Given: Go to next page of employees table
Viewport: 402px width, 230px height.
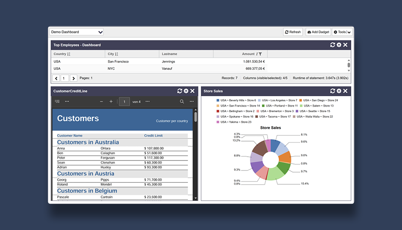Looking at the screenshot, I should tap(73, 78).
